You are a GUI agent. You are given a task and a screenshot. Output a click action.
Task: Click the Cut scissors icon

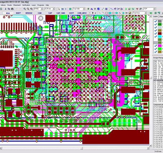pos(6,9)
